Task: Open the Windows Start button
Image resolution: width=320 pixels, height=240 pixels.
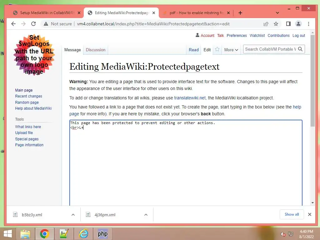Action: [x=7, y=234]
